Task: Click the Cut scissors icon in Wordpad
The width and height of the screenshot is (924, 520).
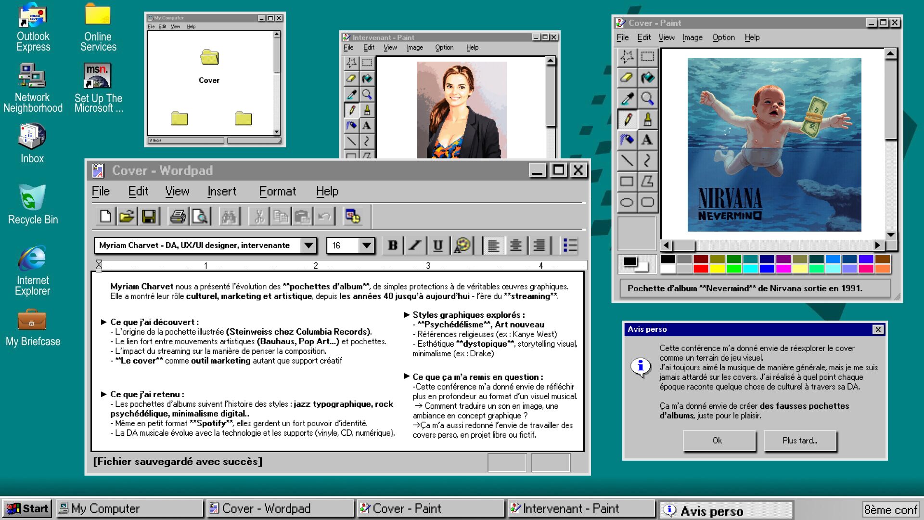Action: click(x=259, y=217)
